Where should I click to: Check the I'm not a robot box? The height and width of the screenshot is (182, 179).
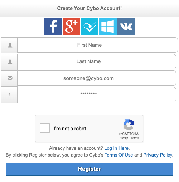(45, 128)
